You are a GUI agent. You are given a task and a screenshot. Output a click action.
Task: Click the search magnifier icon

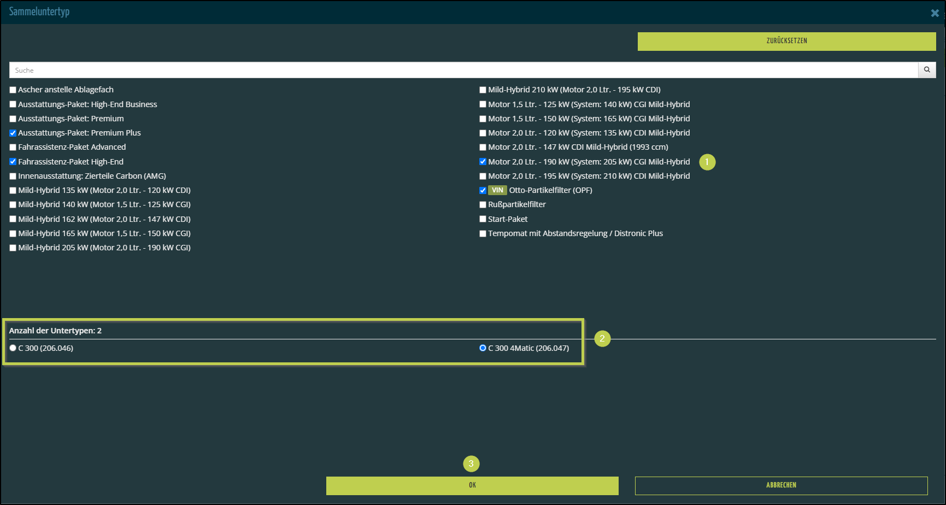click(927, 70)
